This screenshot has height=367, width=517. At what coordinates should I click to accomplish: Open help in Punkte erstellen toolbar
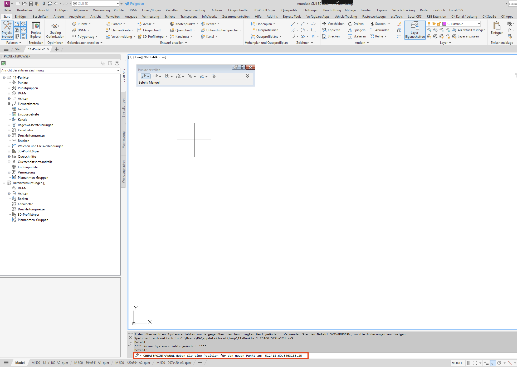click(x=242, y=67)
